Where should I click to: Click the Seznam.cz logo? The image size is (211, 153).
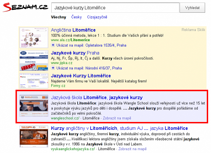[25, 7]
